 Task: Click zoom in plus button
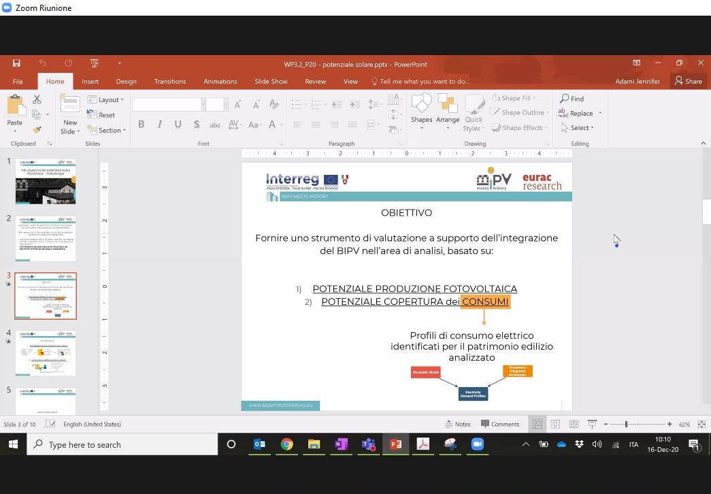[x=669, y=424]
